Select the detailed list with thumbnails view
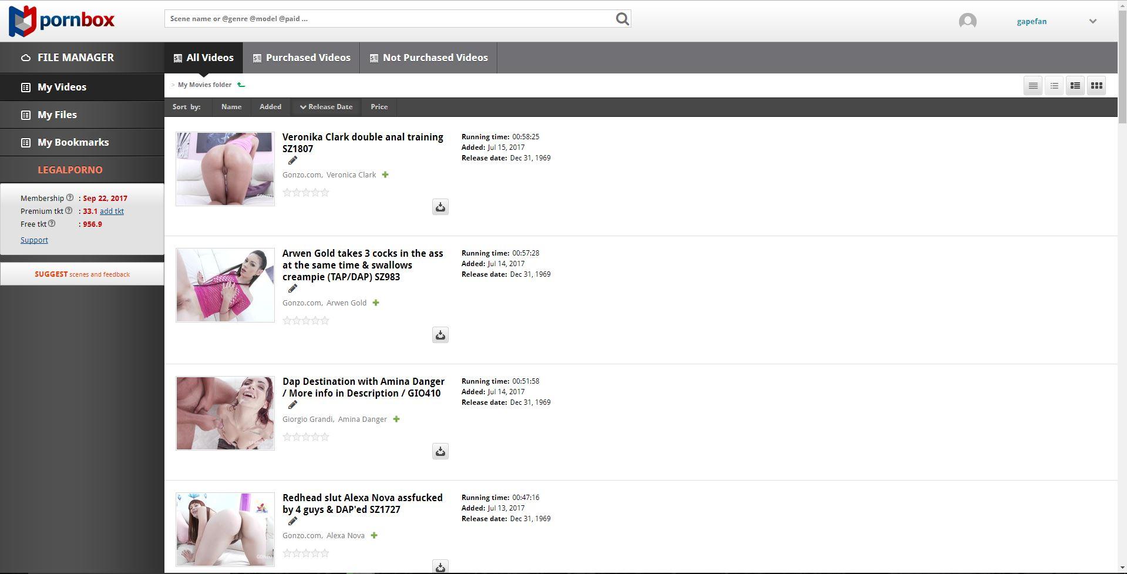Image resolution: width=1127 pixels, height=574 pixels. [1075, 86]
